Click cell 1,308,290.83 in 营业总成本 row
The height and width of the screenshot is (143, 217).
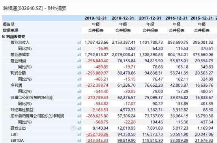151,55
